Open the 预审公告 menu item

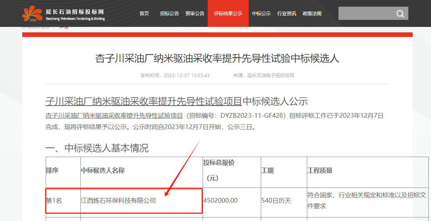[195, 14]
